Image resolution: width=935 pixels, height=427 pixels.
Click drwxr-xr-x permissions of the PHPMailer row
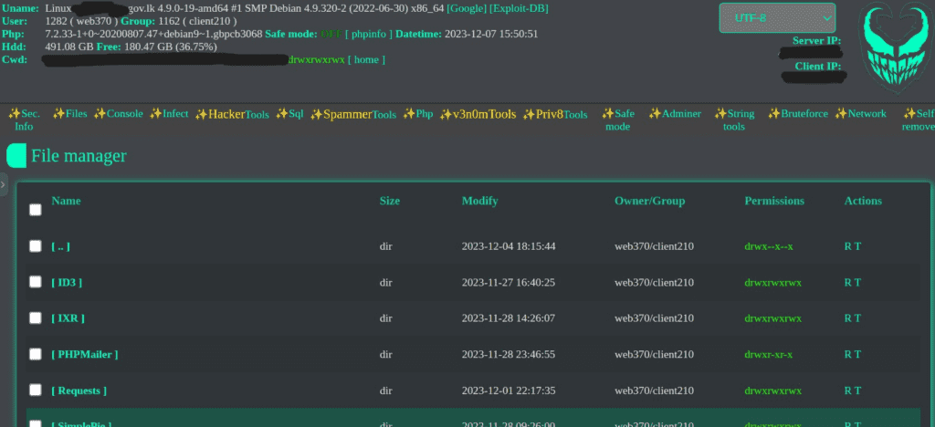(x=768, y=354)
